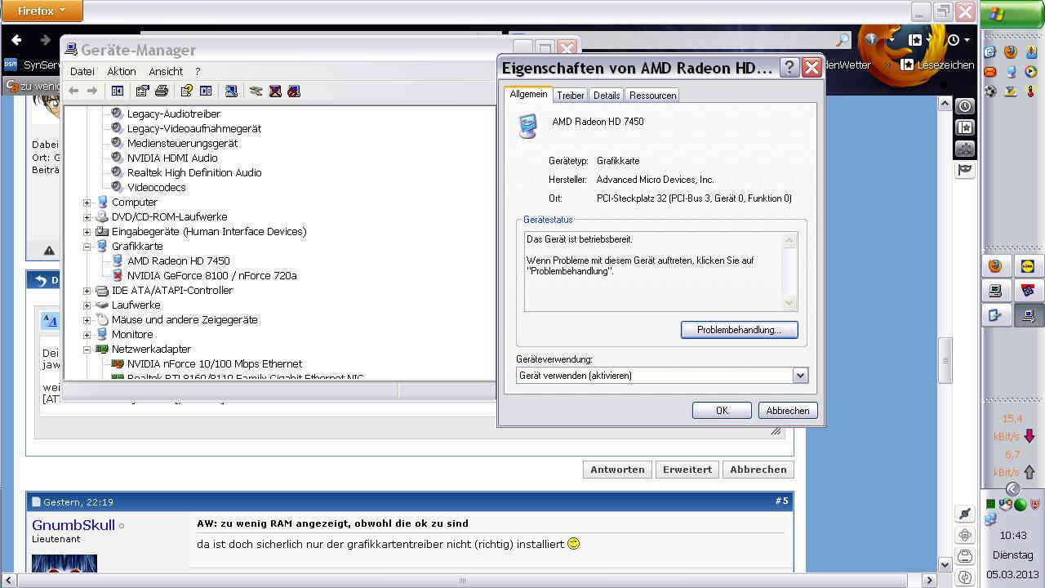Viewport: 1045px width, 588px height.
Task: Click the Problembehandlung... button
Action: [739, 330]
